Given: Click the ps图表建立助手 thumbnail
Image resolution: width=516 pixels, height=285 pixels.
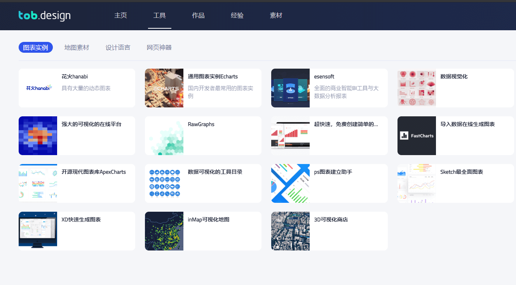Looking at the screenshot, I should (290, 183).
